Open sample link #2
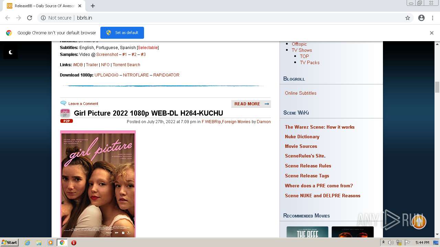The width and height of the screenshot is (440, 247). click(134, 55)
